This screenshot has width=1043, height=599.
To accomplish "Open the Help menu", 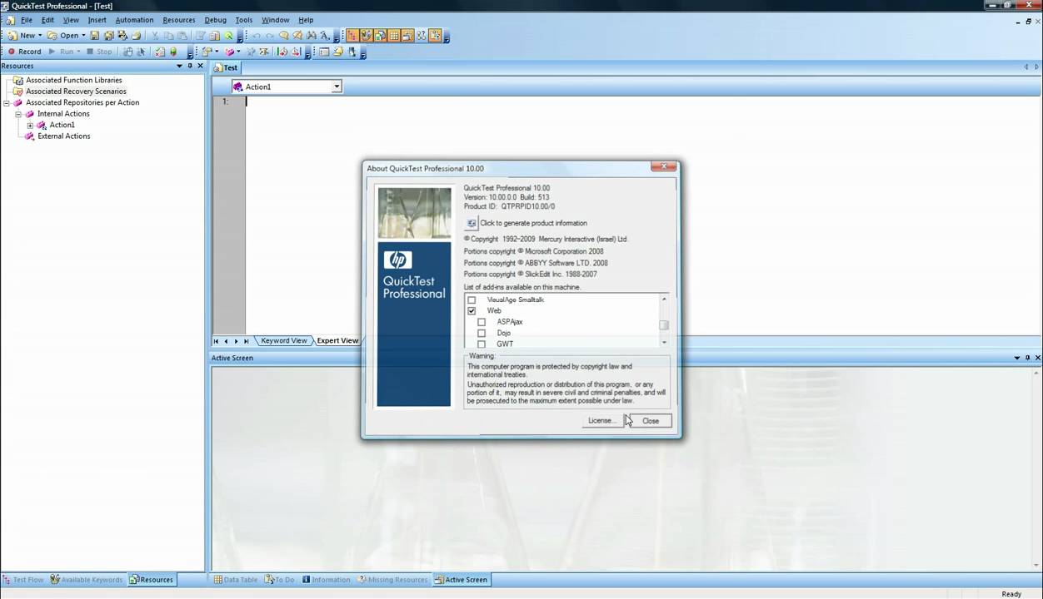I will (x=306, y=20).
